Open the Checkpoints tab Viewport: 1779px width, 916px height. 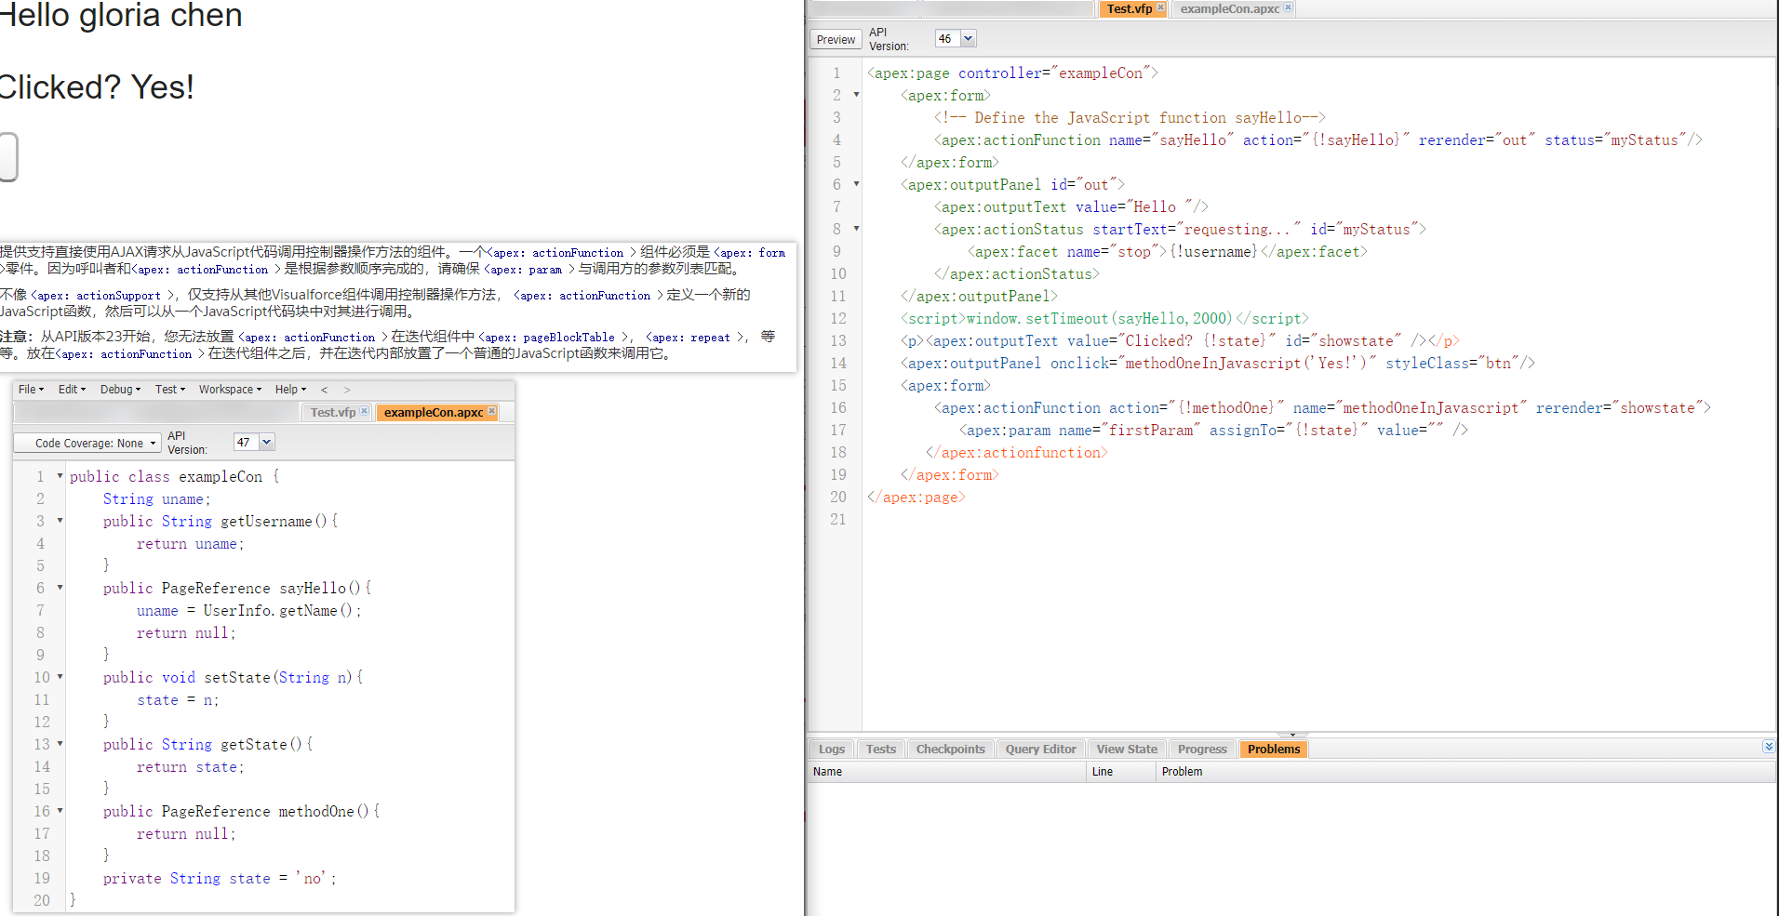(950, 750)
